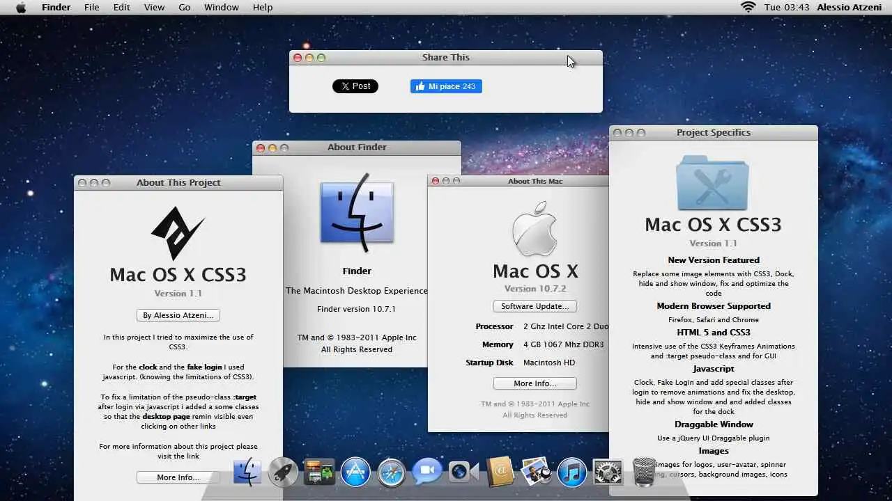Viewport: 892px width, 501px height.
Task: Click the 2 Ghz Intel Core 2 Duo value
Action: (x=566, y=326)
